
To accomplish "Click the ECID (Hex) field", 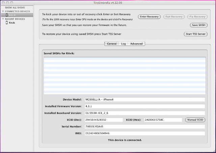I will coord(163,120).
